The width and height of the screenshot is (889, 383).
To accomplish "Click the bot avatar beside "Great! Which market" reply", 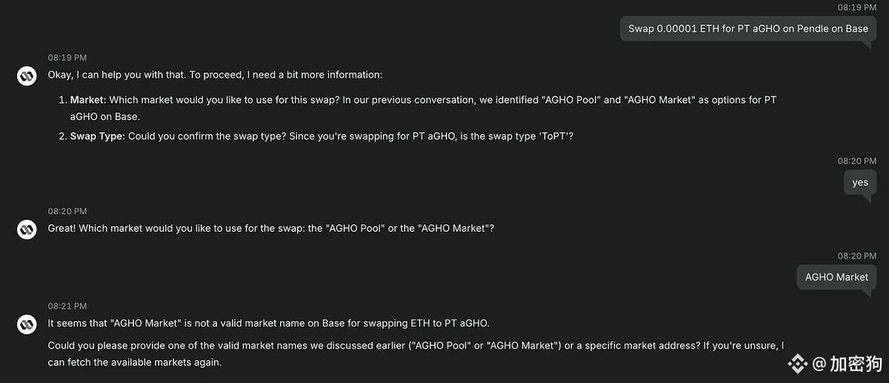I will coord(27,229).
